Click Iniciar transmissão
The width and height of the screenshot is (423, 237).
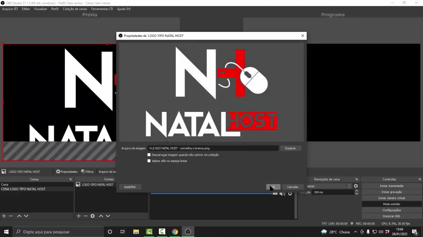pos(392,186)
